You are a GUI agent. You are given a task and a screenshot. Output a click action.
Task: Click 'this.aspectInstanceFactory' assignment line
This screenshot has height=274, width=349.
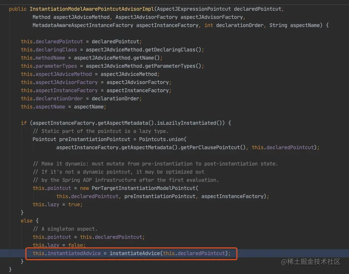96,90
